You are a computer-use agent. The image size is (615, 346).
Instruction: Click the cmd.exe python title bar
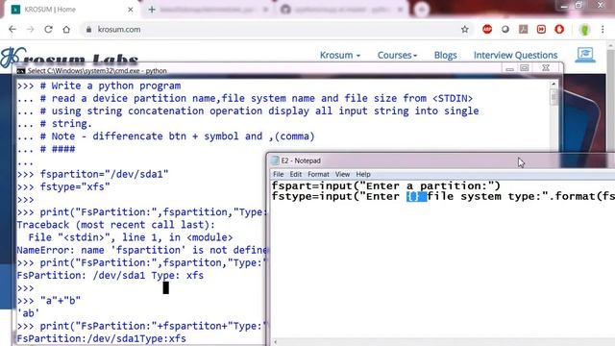point(258,71)
